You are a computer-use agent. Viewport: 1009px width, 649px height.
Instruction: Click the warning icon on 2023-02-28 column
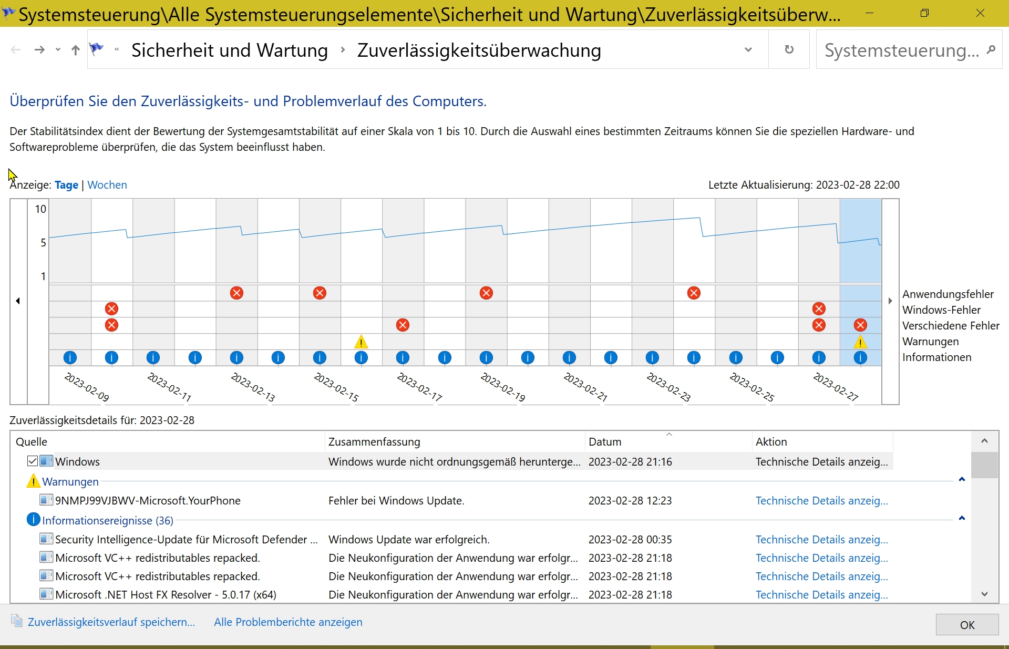(860, 343)
